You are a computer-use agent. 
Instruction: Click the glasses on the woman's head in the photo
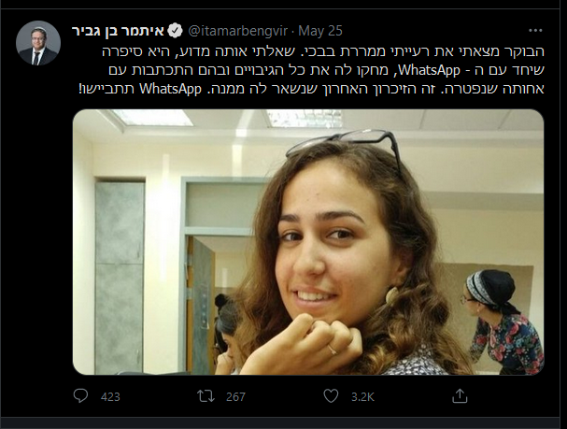pyautogui.click(x=345, y=149)
